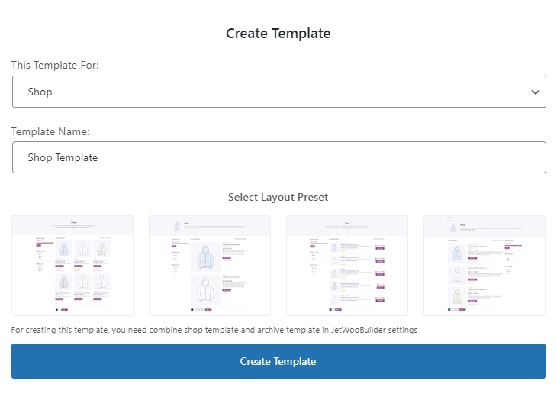Select the product grid layout preset
Viewport: 557px width, 397px height.
72,265
